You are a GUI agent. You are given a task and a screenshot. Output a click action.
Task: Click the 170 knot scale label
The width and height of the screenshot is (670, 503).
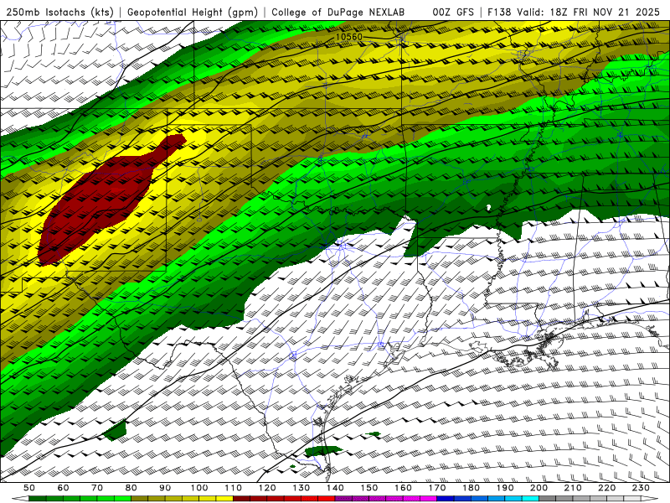click(437, 488)
